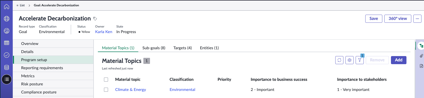Select Risk posture in the left menu

53,84
